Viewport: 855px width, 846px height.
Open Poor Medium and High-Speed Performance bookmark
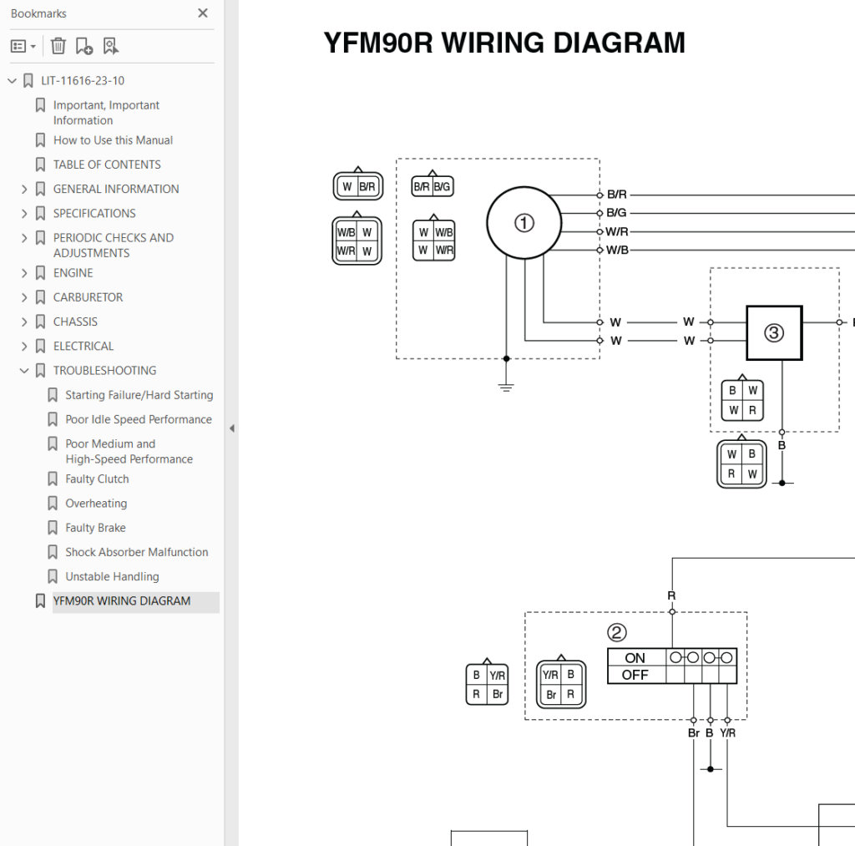[129, 452]
